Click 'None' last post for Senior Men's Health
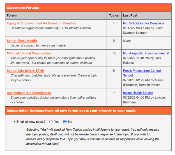Image resolution: width=175 pixels, height=155 pixels. click(x=127, y=41)
